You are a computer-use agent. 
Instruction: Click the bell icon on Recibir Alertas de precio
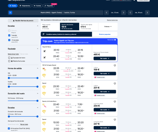[x=14, y=21]
